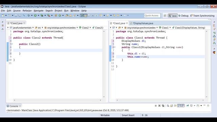
Task: Click the New file icon in toolbar
Action: click(3, 16)
